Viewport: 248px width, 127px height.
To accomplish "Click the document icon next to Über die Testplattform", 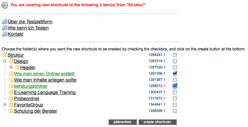I will pos(5,22).
